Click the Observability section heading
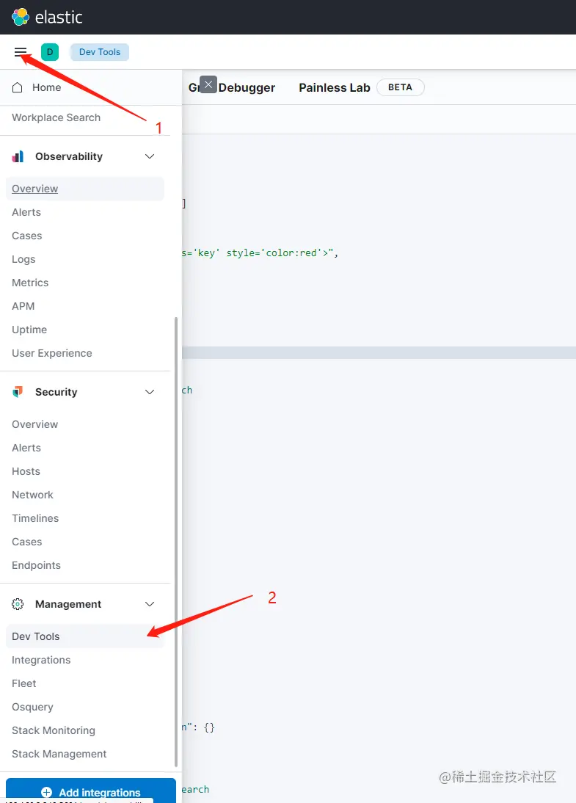The image size is (576, 803). pyautogui.click(x=69, y=156)
